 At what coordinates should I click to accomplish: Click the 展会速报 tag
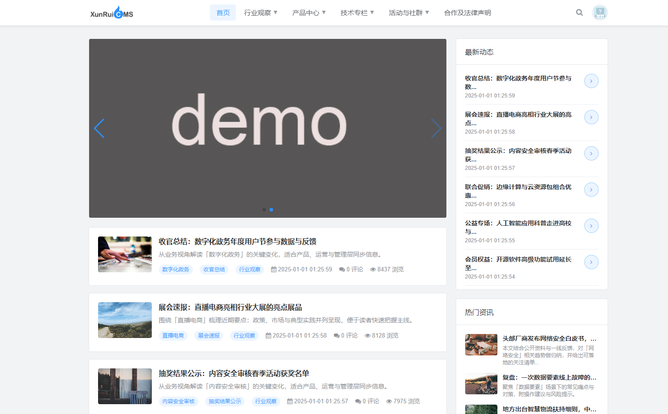pos(209,336)
